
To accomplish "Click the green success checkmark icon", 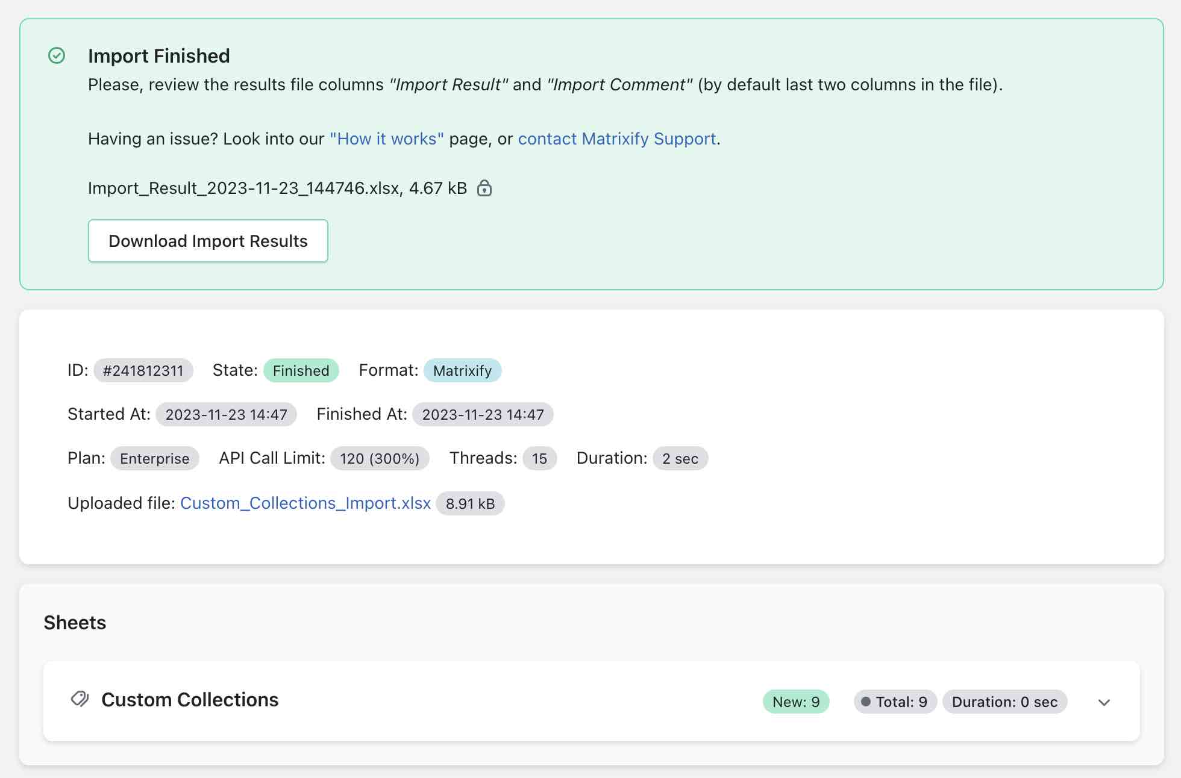I will pos(57,56).
